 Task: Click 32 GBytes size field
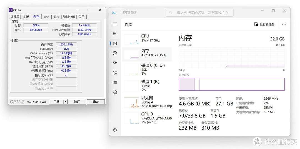[x=36, y=30]
